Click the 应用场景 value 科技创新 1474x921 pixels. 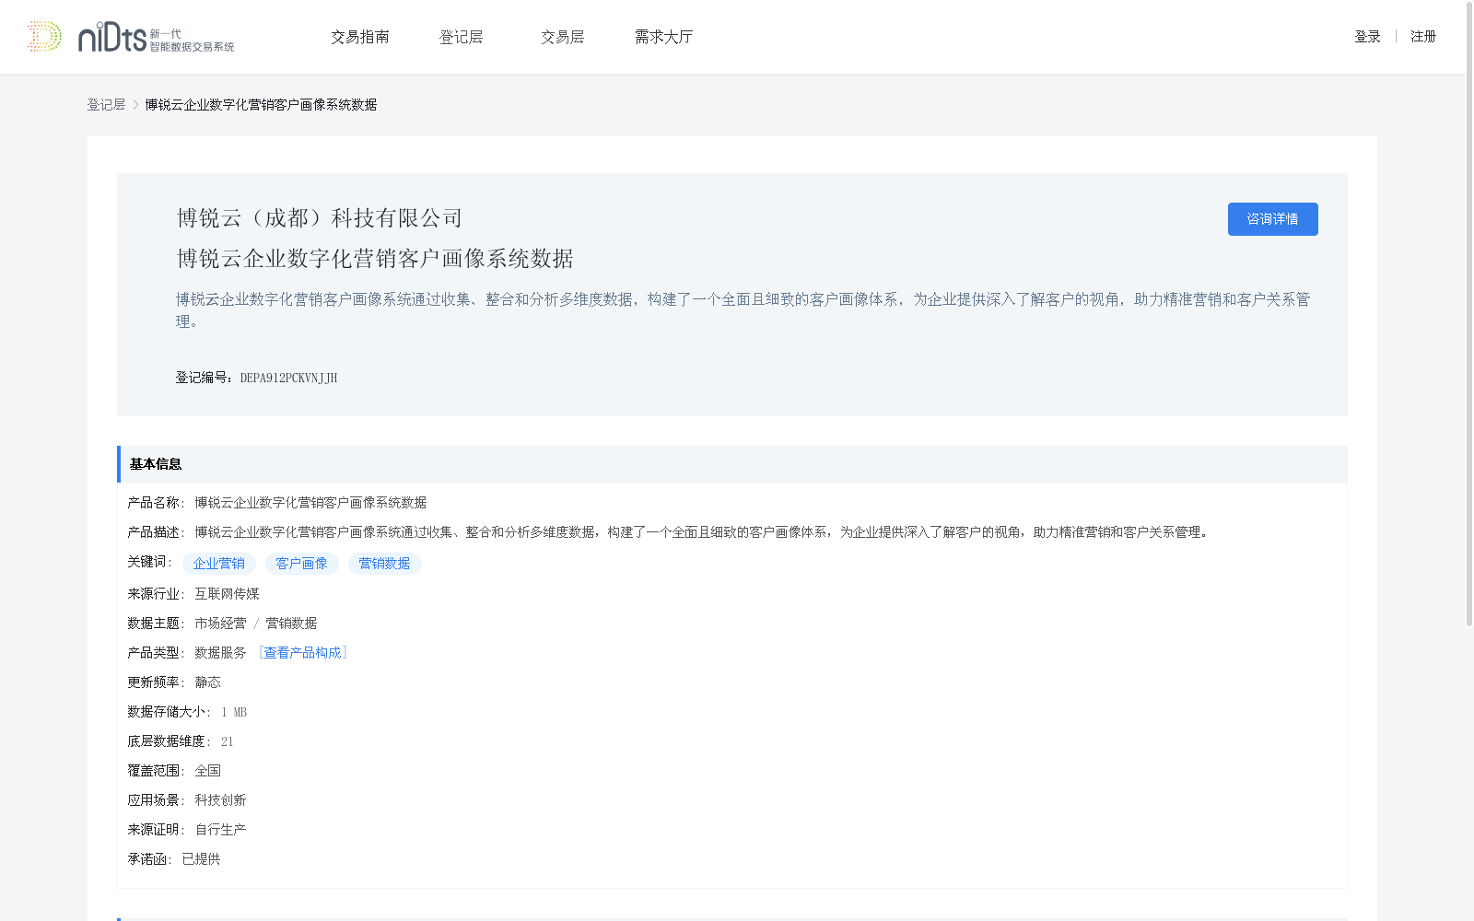click(220, 800)
